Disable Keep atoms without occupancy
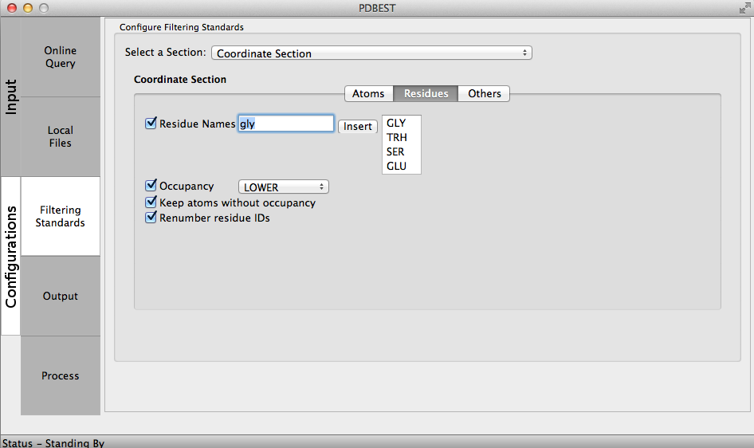Viewport: 754px width, 448px height. (x=151, y=202)
